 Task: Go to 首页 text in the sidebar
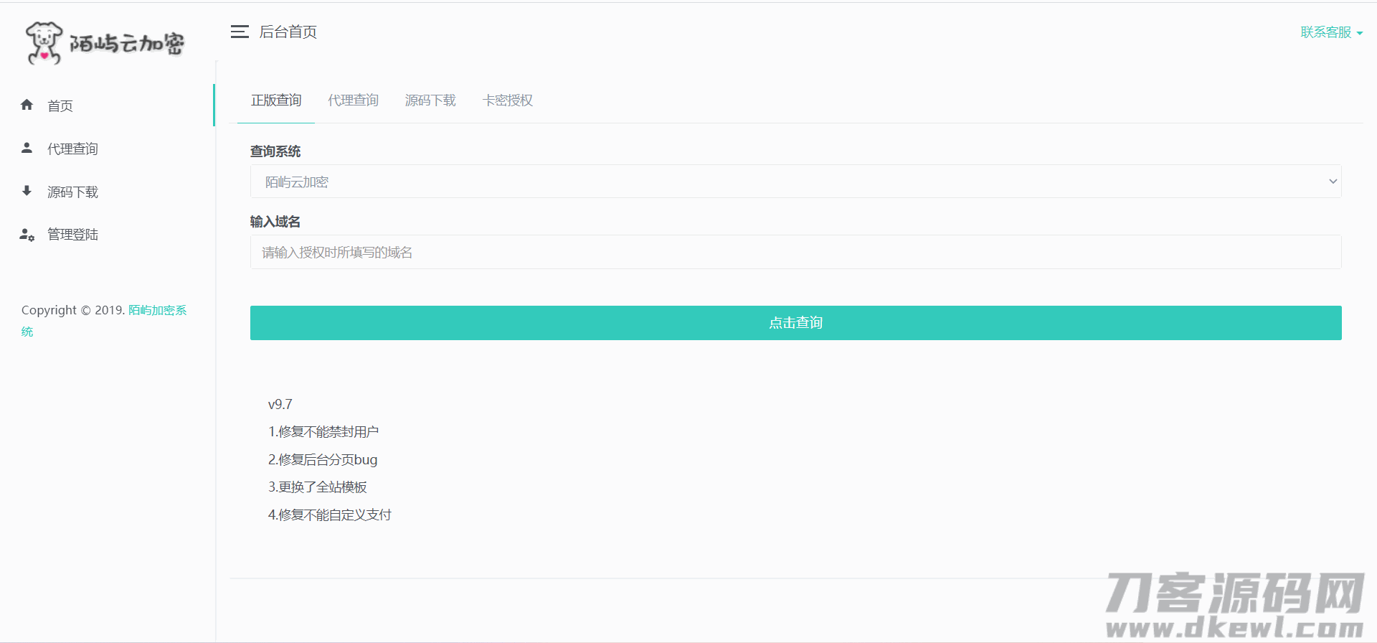click(60, 106)
